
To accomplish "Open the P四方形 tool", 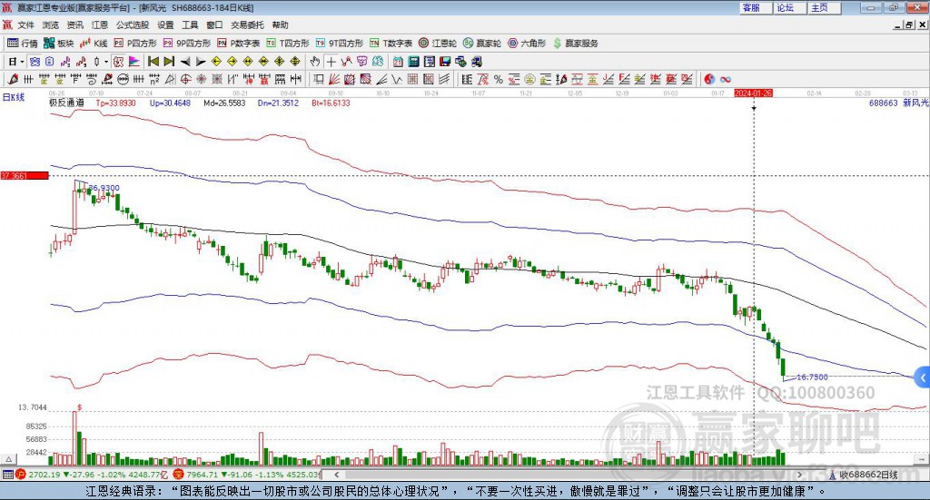I will (135, 44).
